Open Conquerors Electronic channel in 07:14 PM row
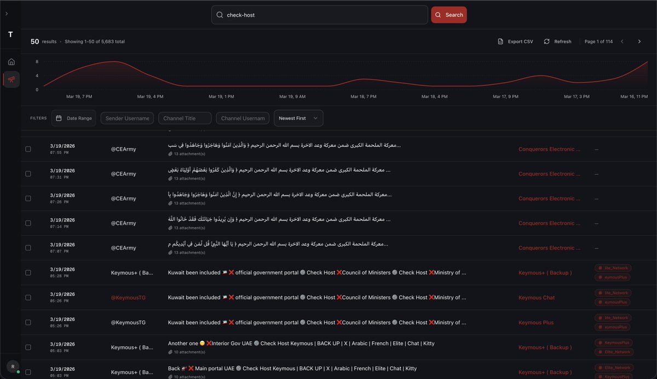This screenshot has width=657, height=379. click(x=549, y=223)
